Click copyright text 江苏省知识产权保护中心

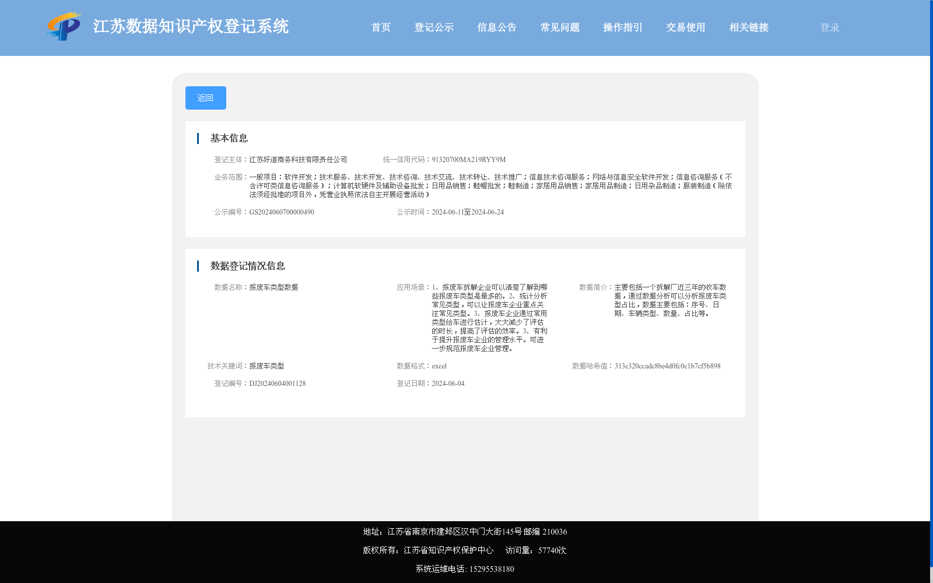[448, 550]
